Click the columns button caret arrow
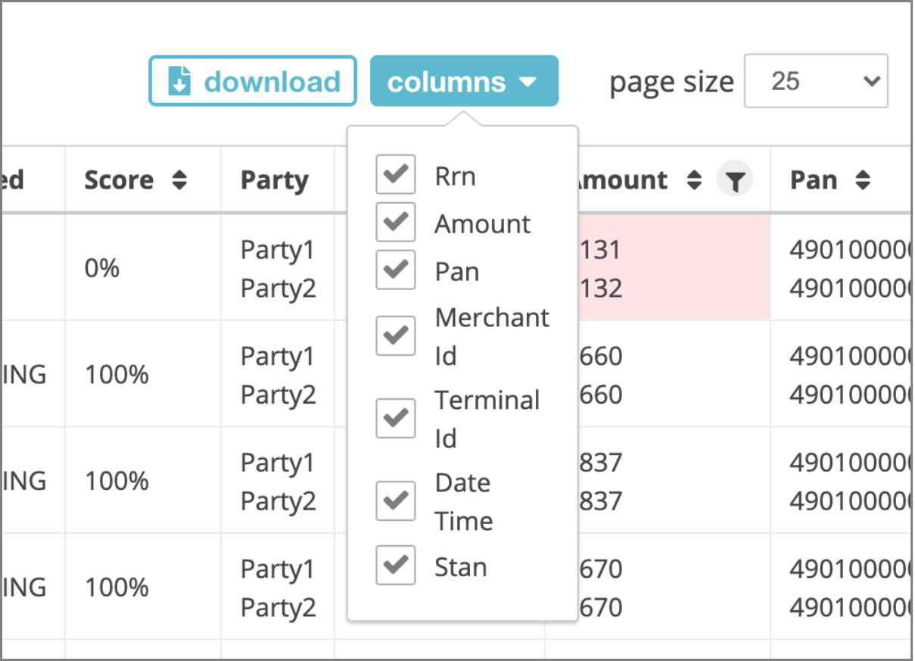Screen dimensions: 915x661 click(x=528, y=82)
